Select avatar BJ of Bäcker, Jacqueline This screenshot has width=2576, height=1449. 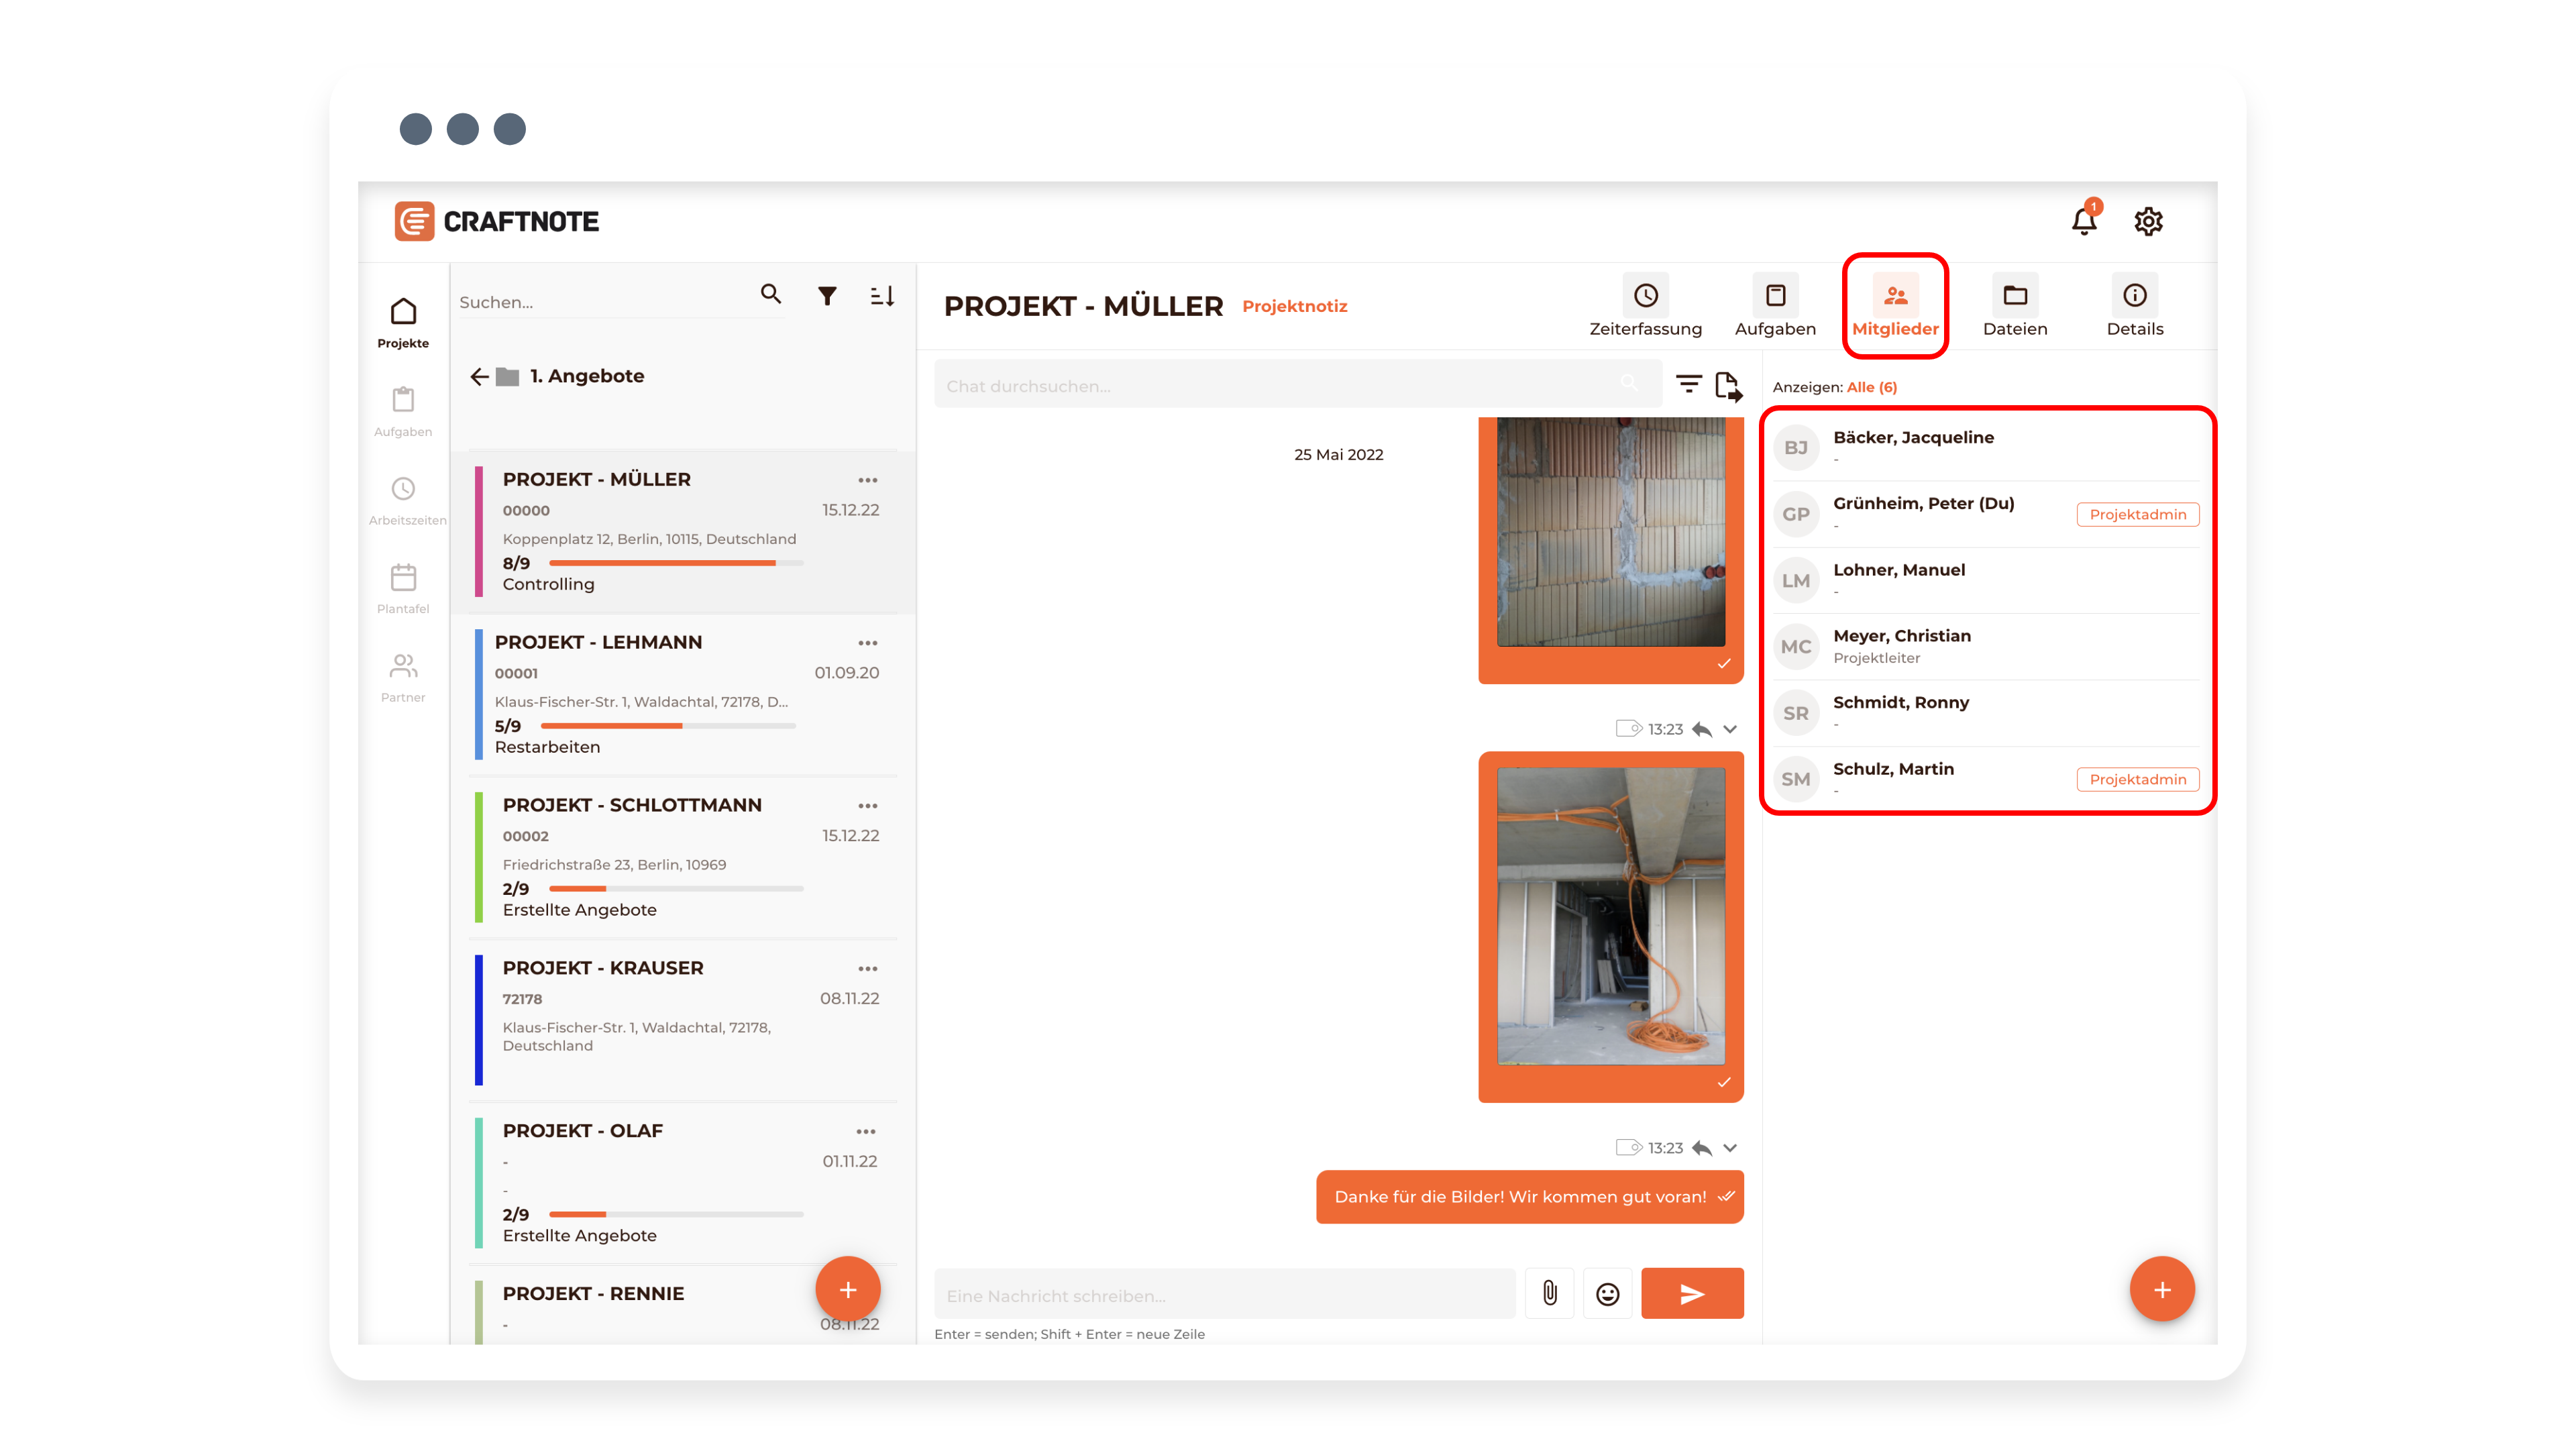pos(1796,447)
